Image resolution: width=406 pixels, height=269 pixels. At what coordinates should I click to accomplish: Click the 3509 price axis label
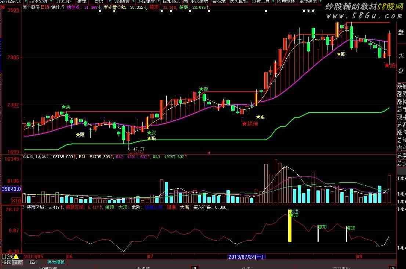(13, 10)
